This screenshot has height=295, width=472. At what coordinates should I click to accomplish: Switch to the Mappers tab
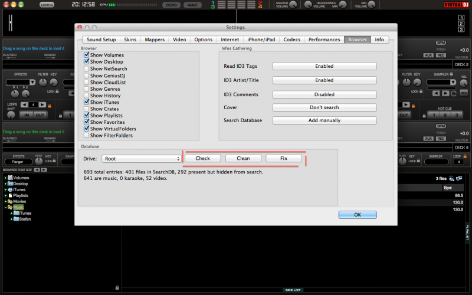click(x=155, y=40)
